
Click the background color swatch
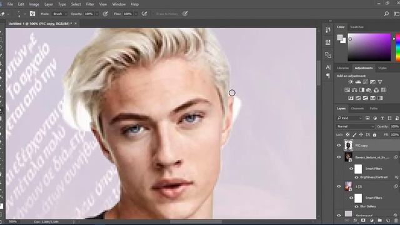tap(344, 41)
